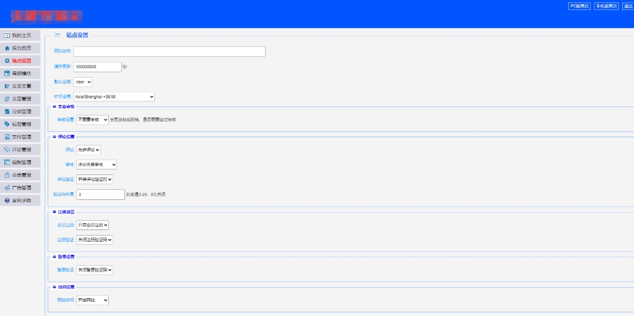Viewport: 634px width, 316px height.
Task: Open the 开启网站 site access dropdown
Action: pyautogui.click(x=92, y=300)
